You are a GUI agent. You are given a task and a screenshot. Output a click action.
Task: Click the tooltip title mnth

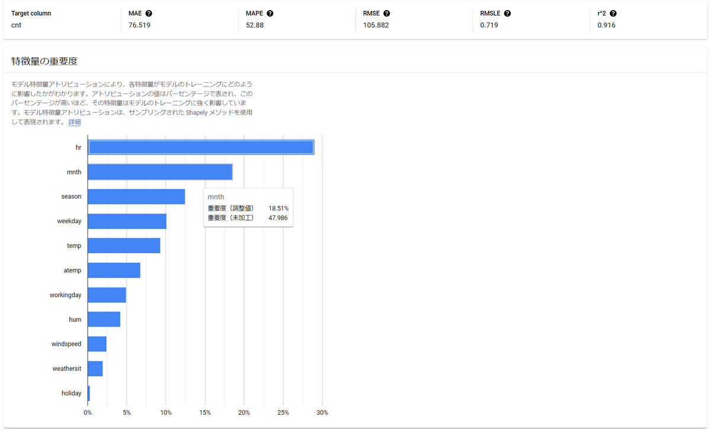(x=216, y=197)
